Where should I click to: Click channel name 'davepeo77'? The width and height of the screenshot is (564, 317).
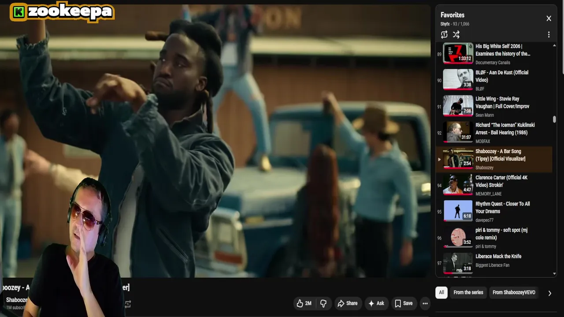484,220
